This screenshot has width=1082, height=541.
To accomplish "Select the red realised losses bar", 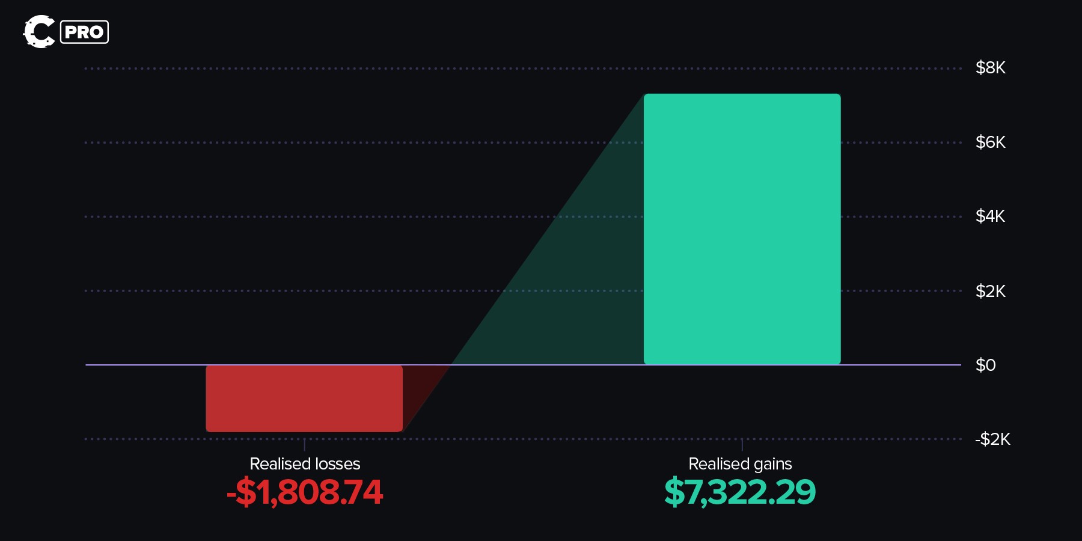I will (x=304, y=398).
